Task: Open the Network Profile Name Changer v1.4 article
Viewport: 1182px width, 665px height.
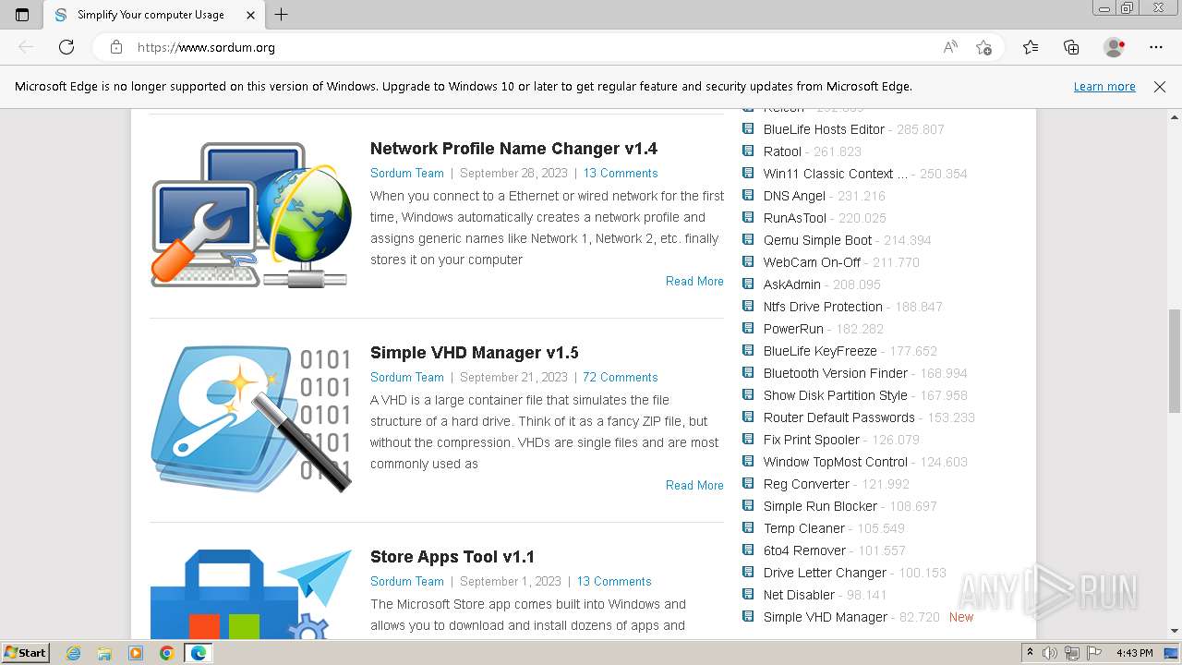Action: [x=513, y=149]
